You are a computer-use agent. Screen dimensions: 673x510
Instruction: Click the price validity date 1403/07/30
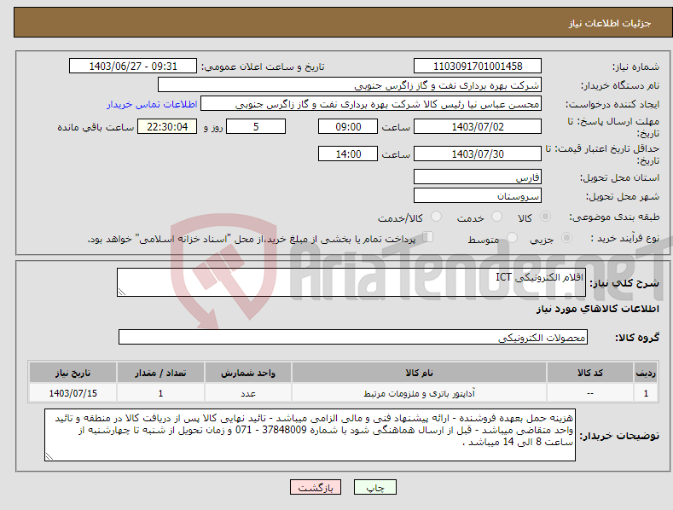click(478, 154)
